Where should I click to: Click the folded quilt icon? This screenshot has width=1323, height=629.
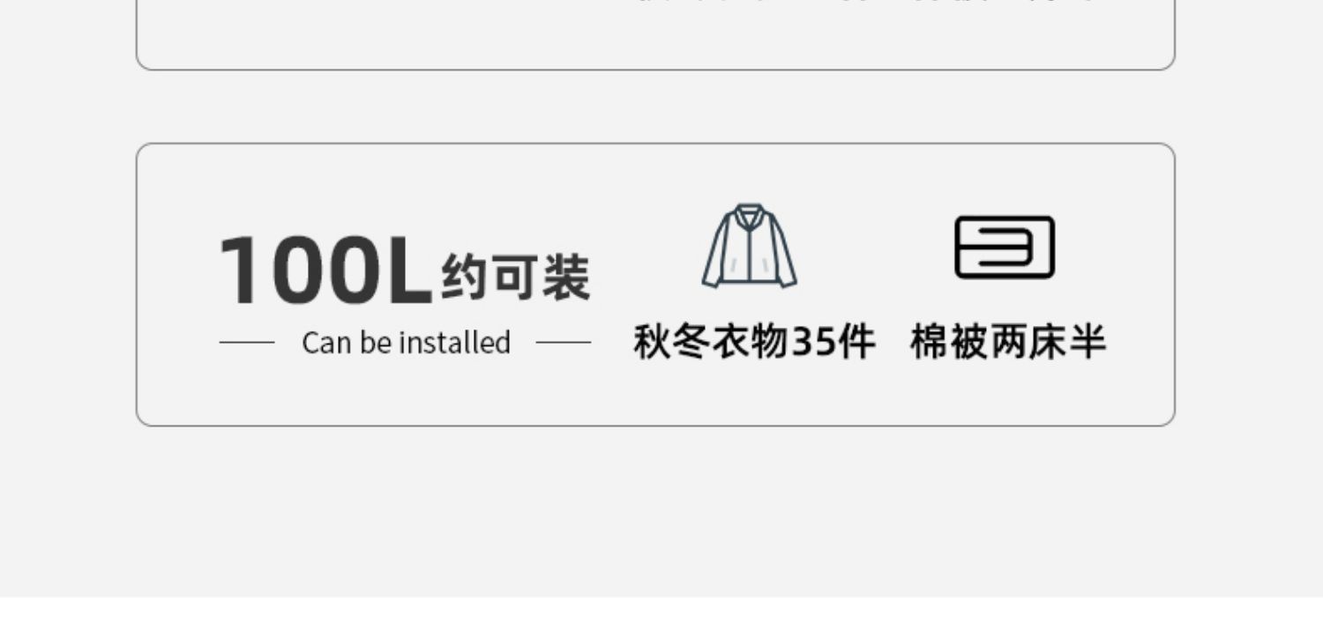[x=1005, y=247]
